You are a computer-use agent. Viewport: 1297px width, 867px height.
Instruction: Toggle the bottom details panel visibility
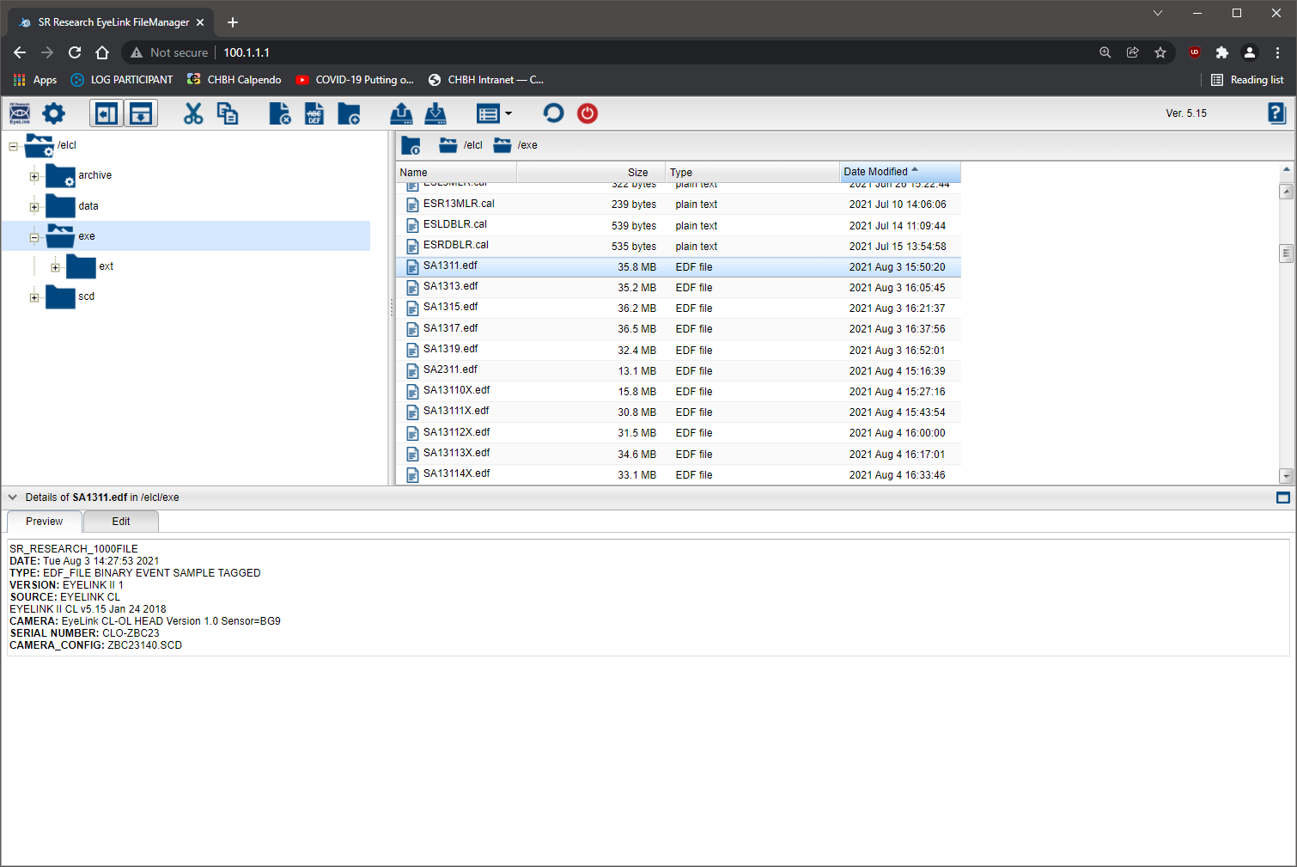pos(141,113)
